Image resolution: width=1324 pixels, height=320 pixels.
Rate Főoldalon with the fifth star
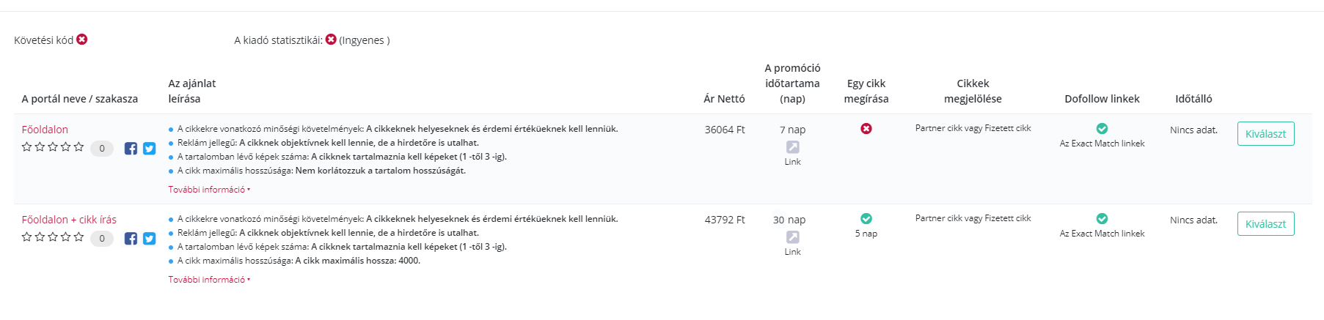(78, 147)
